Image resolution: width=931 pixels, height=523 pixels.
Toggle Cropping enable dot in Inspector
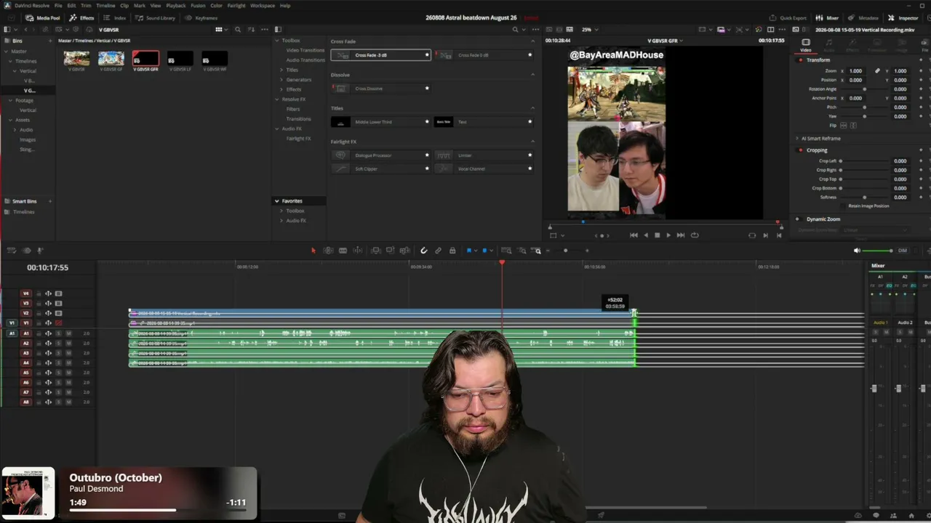coord(801,150)
